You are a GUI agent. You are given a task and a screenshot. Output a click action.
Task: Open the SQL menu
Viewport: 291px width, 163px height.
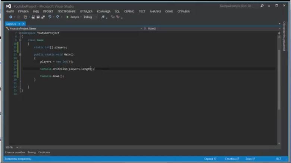pyautogui.click(x=117, y=12)
